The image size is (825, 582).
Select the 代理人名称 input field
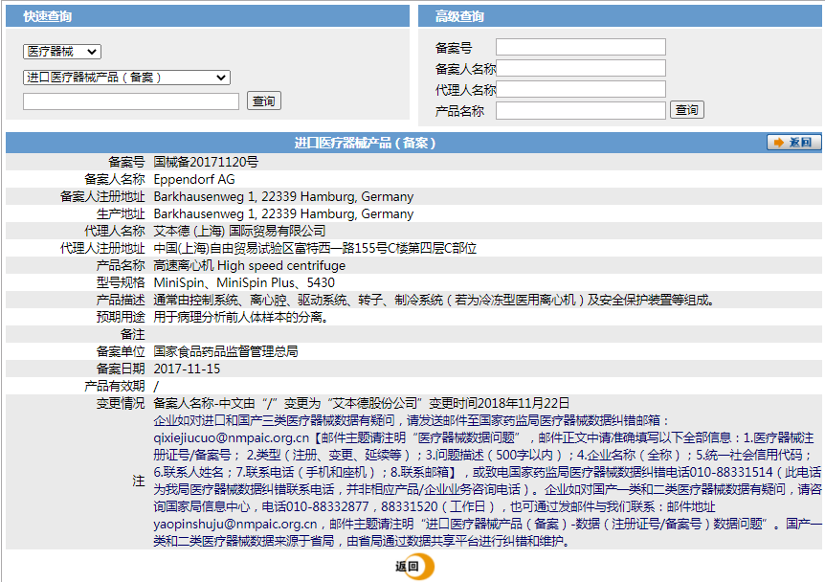tap(581, 89)
